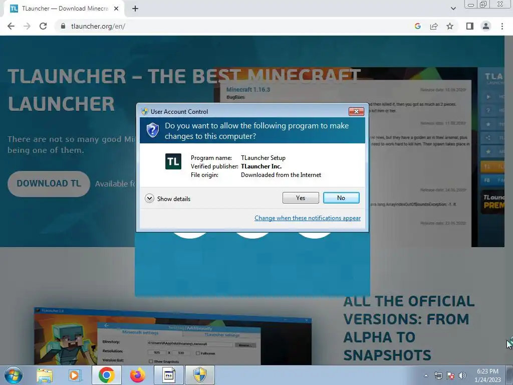Screen dimensions: 513x385
Task: Open Chrome tab search dropdown
Action: pos(453,9)
